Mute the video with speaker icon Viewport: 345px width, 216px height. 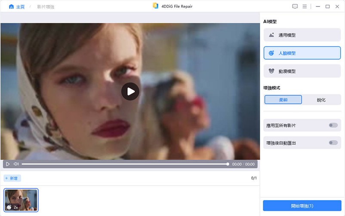16,164
